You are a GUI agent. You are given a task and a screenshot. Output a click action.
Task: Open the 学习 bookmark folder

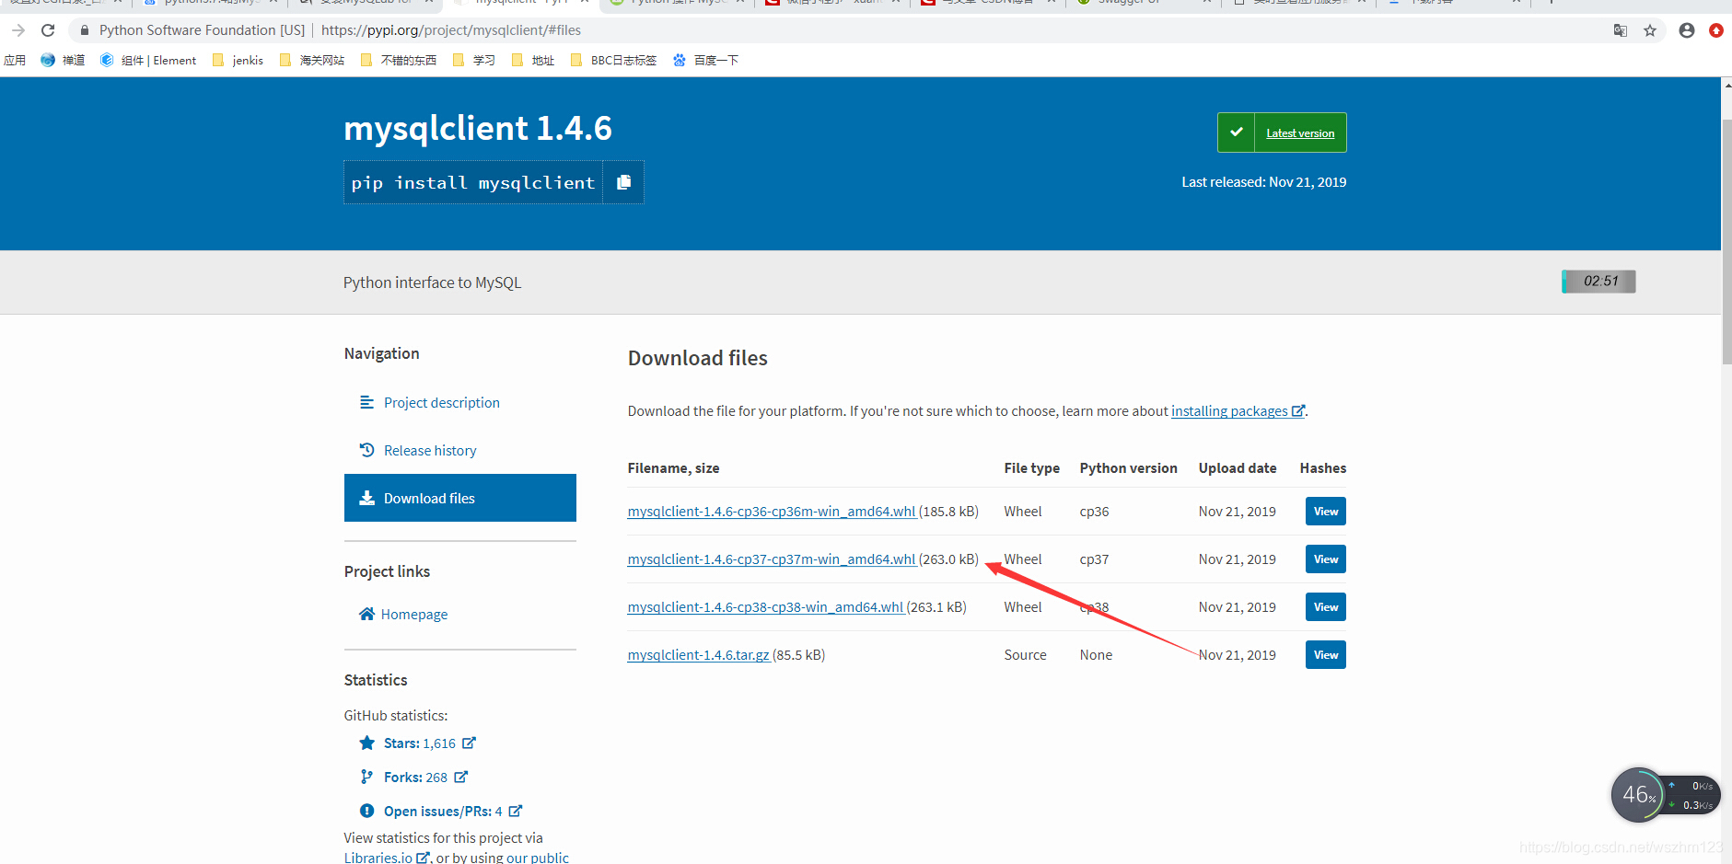point(474,60)
